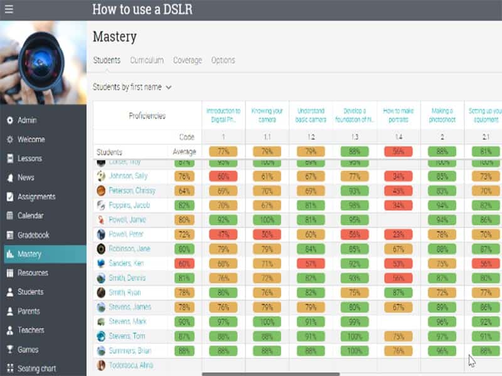Screen dimensions: 502x376
Task: Click the Teachers sidebar icon
Action: pos(10,330)
